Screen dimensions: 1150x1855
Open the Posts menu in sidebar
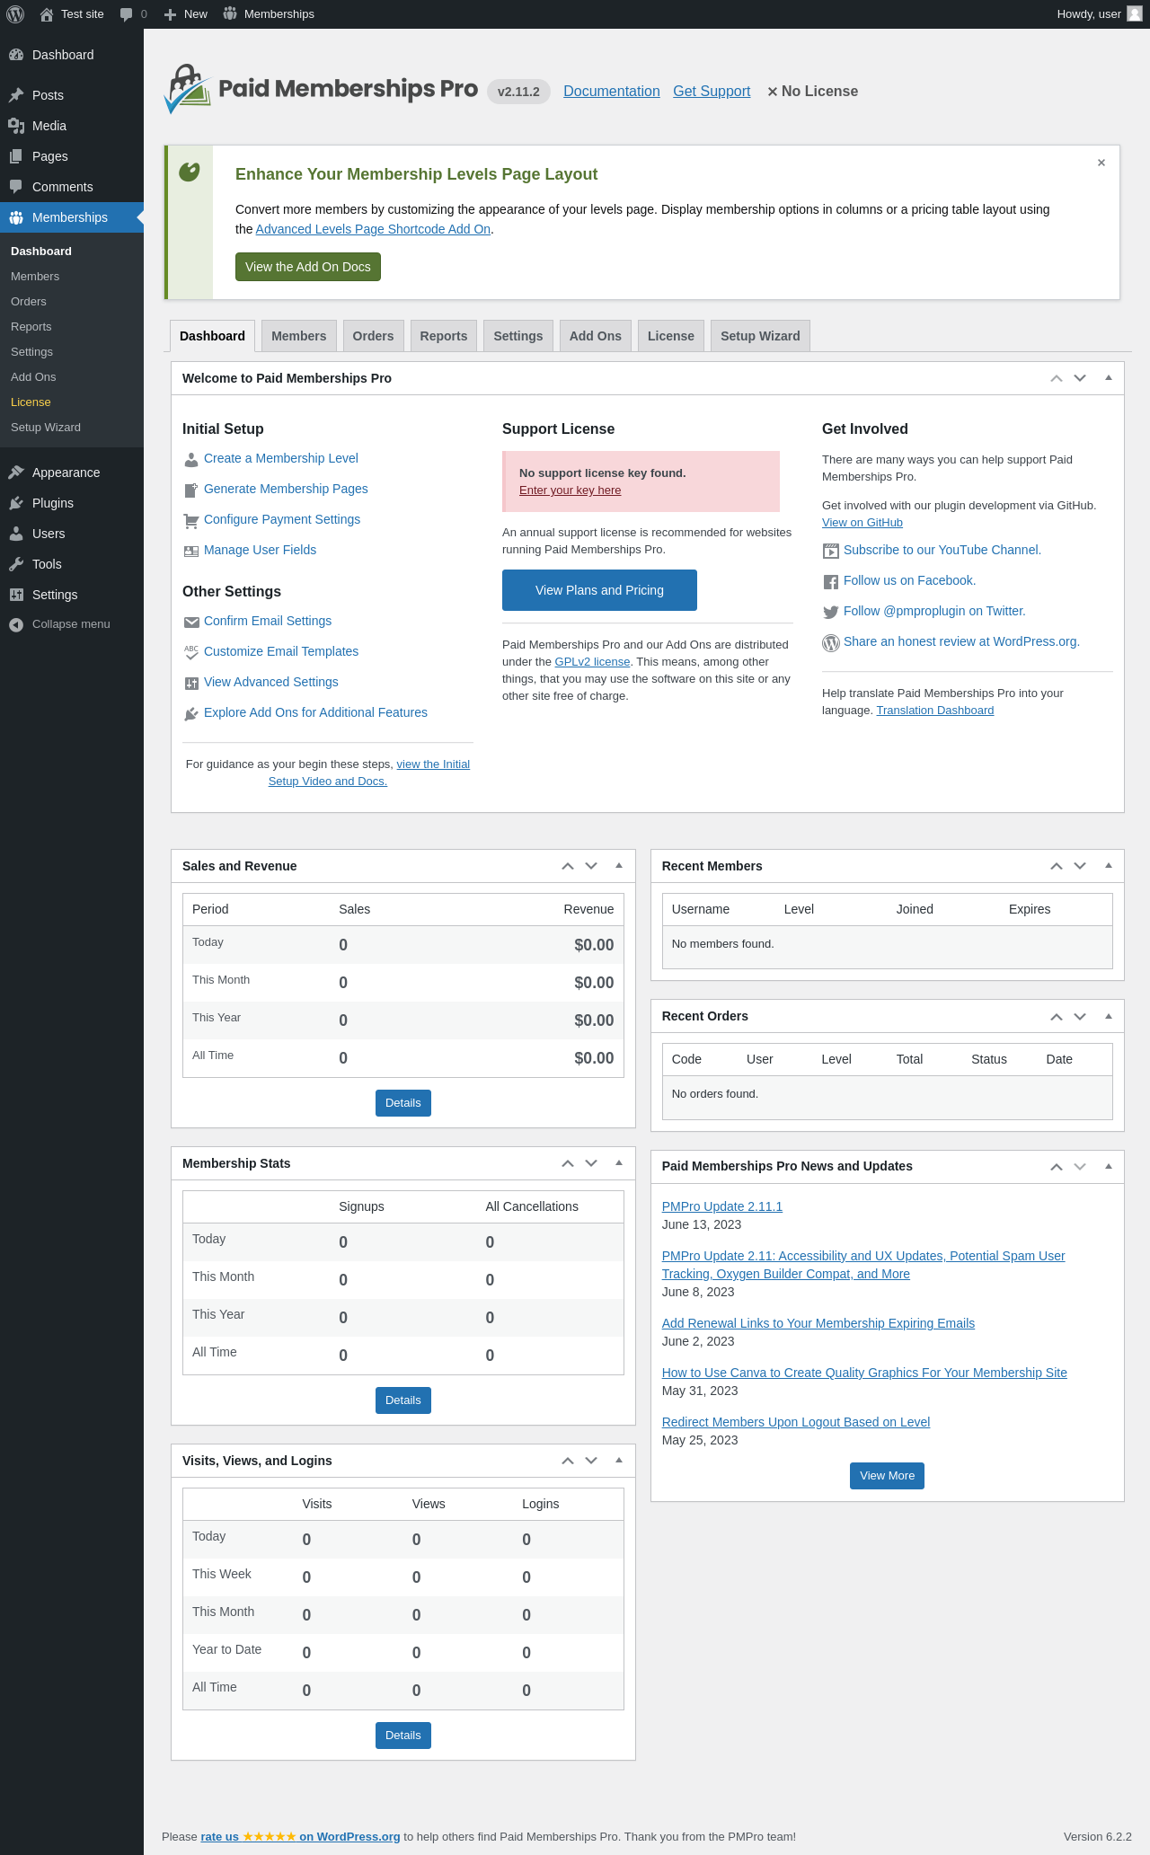[72, 95]
